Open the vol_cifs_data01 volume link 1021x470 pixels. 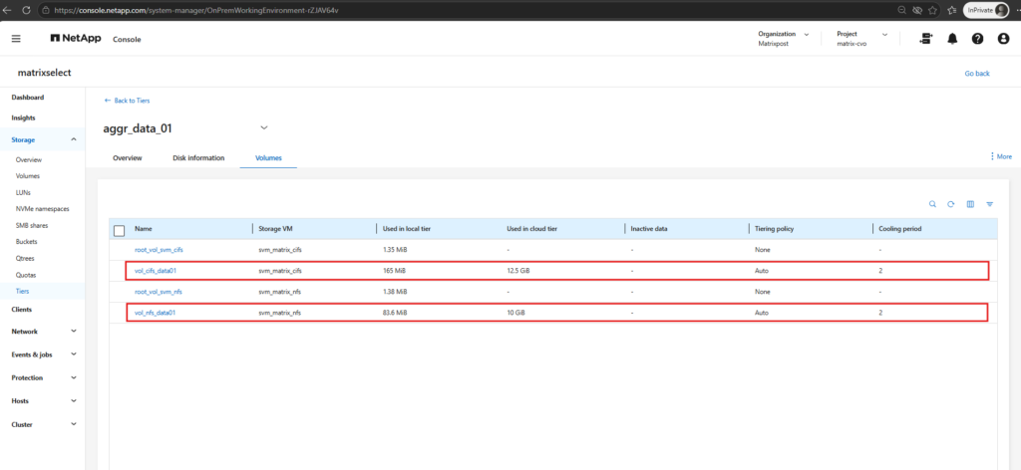155,270
